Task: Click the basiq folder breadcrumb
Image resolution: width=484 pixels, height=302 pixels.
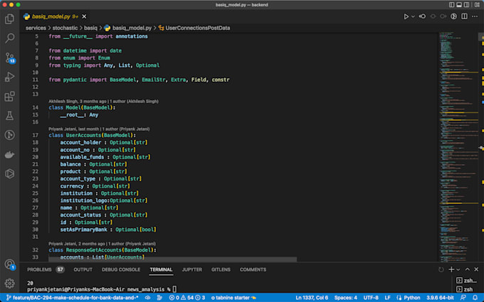Action: pos(90,28)
